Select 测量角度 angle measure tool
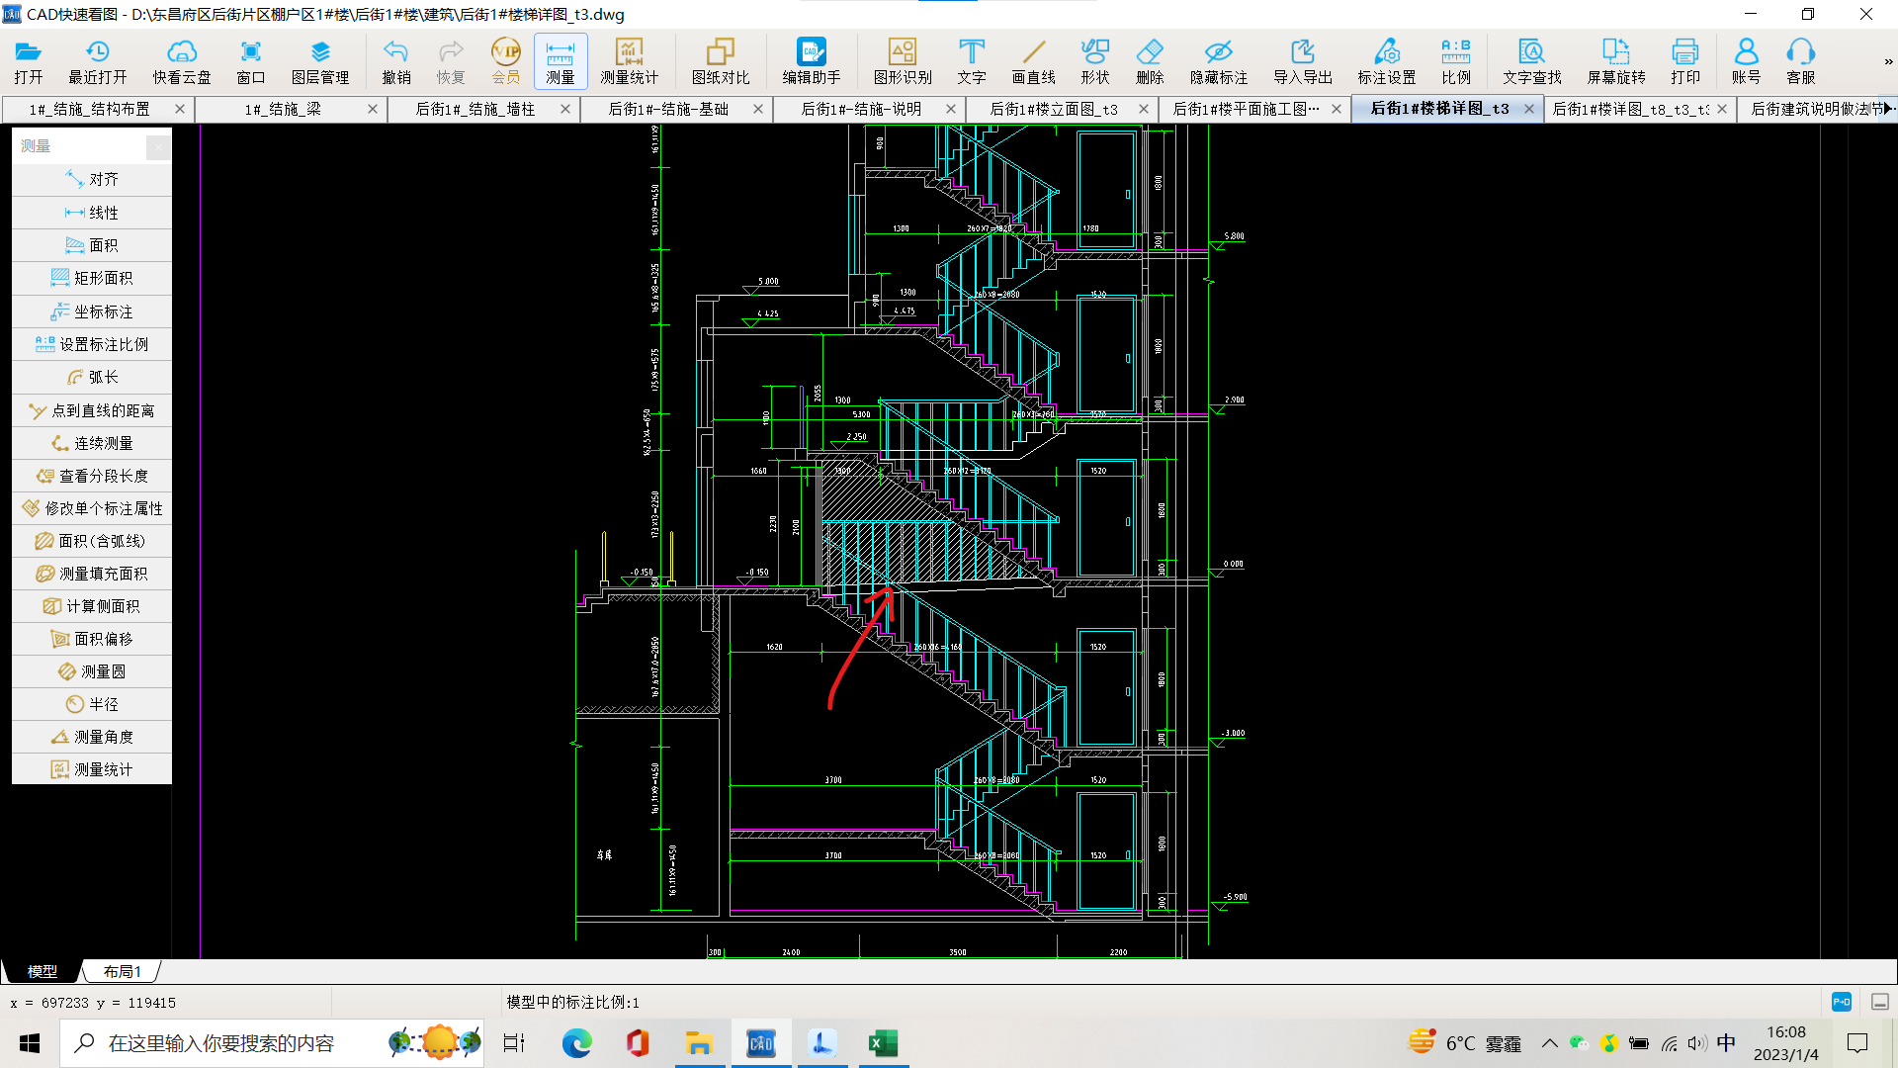Image resolution: width=1898 pixels, height=1068 pixels. (x=92, y=737)
